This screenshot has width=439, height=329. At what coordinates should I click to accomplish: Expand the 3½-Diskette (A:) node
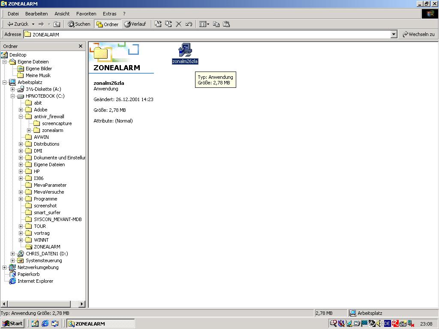pyautogui.click(x=12, y=89)
